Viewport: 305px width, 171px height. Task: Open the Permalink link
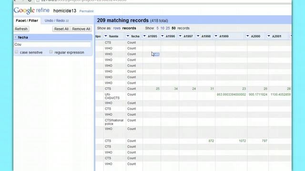86,11
